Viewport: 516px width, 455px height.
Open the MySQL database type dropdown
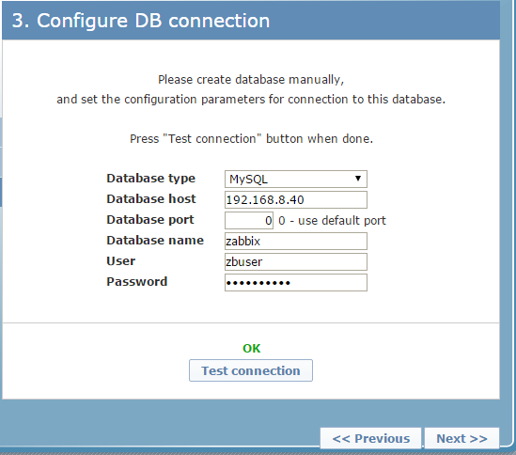pyautogui.click(x=296, y=180)
